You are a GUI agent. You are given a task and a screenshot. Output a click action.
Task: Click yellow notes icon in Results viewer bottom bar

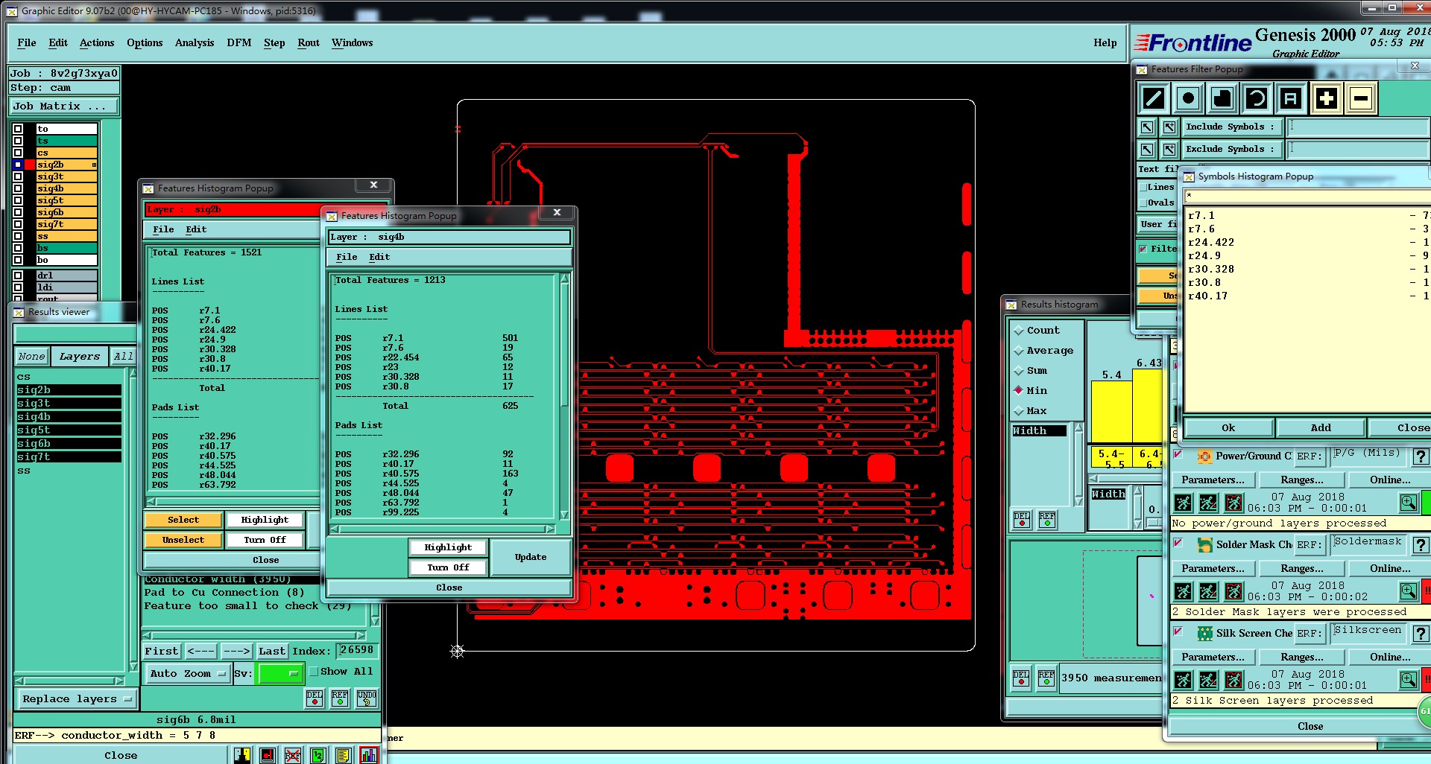[x=343, y=755]
